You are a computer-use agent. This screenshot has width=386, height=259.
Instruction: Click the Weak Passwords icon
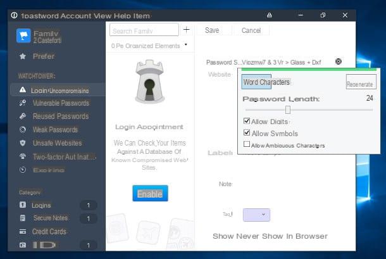tap(23, 129)
